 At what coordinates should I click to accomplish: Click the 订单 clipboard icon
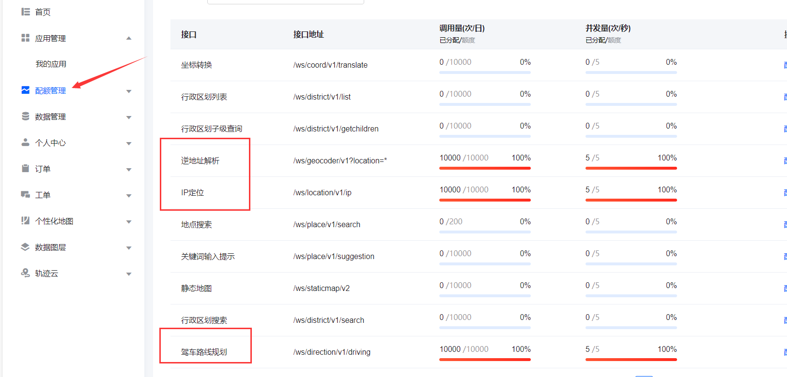[26, 168]
